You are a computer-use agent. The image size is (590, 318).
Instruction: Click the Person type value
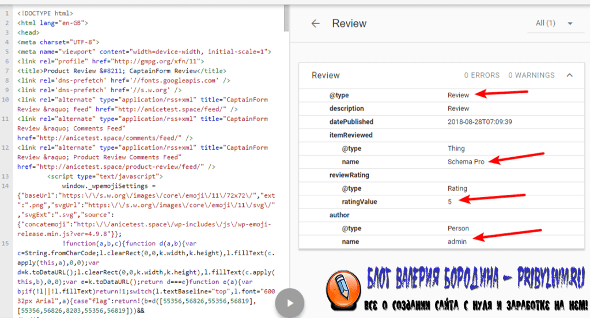coord(458,229)
